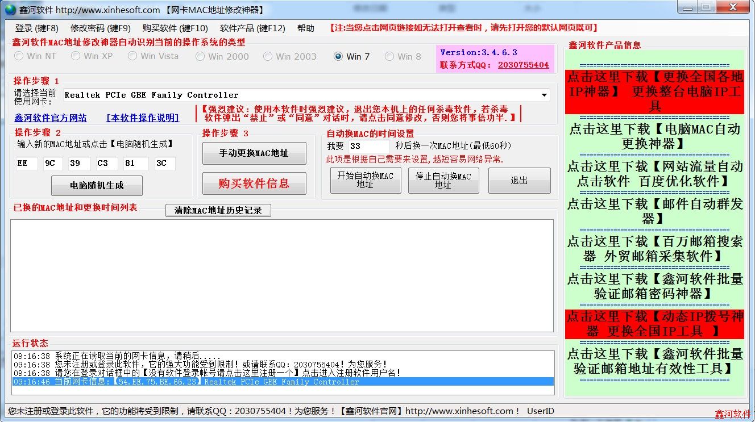755x422 pixels.
Task: Click the 网站流量自动点击软件 download link
Action: (654, 174)
